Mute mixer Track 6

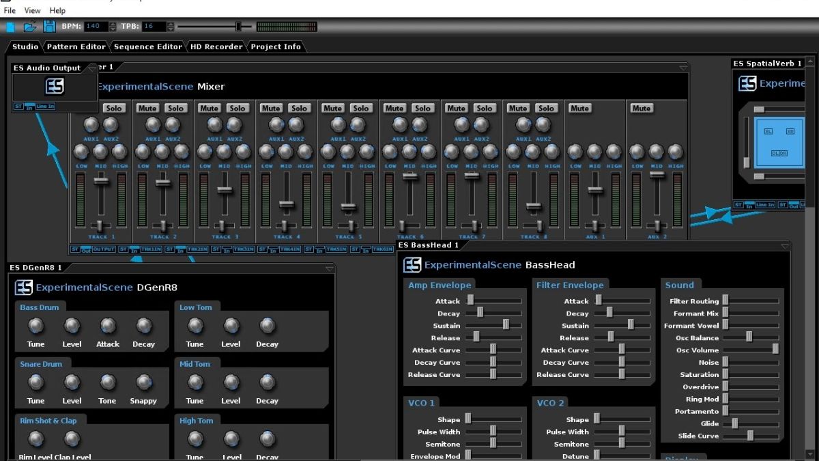(x=394, y=108)
